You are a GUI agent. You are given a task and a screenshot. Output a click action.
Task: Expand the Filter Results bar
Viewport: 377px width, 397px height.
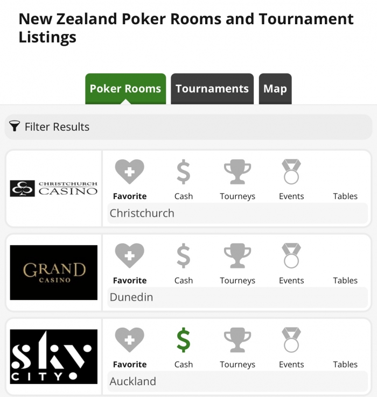tap(188, 126)
